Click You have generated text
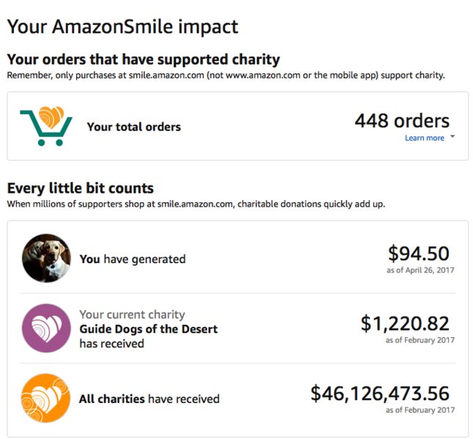This screenshot has width=473, height=439. tap(133, 259)
